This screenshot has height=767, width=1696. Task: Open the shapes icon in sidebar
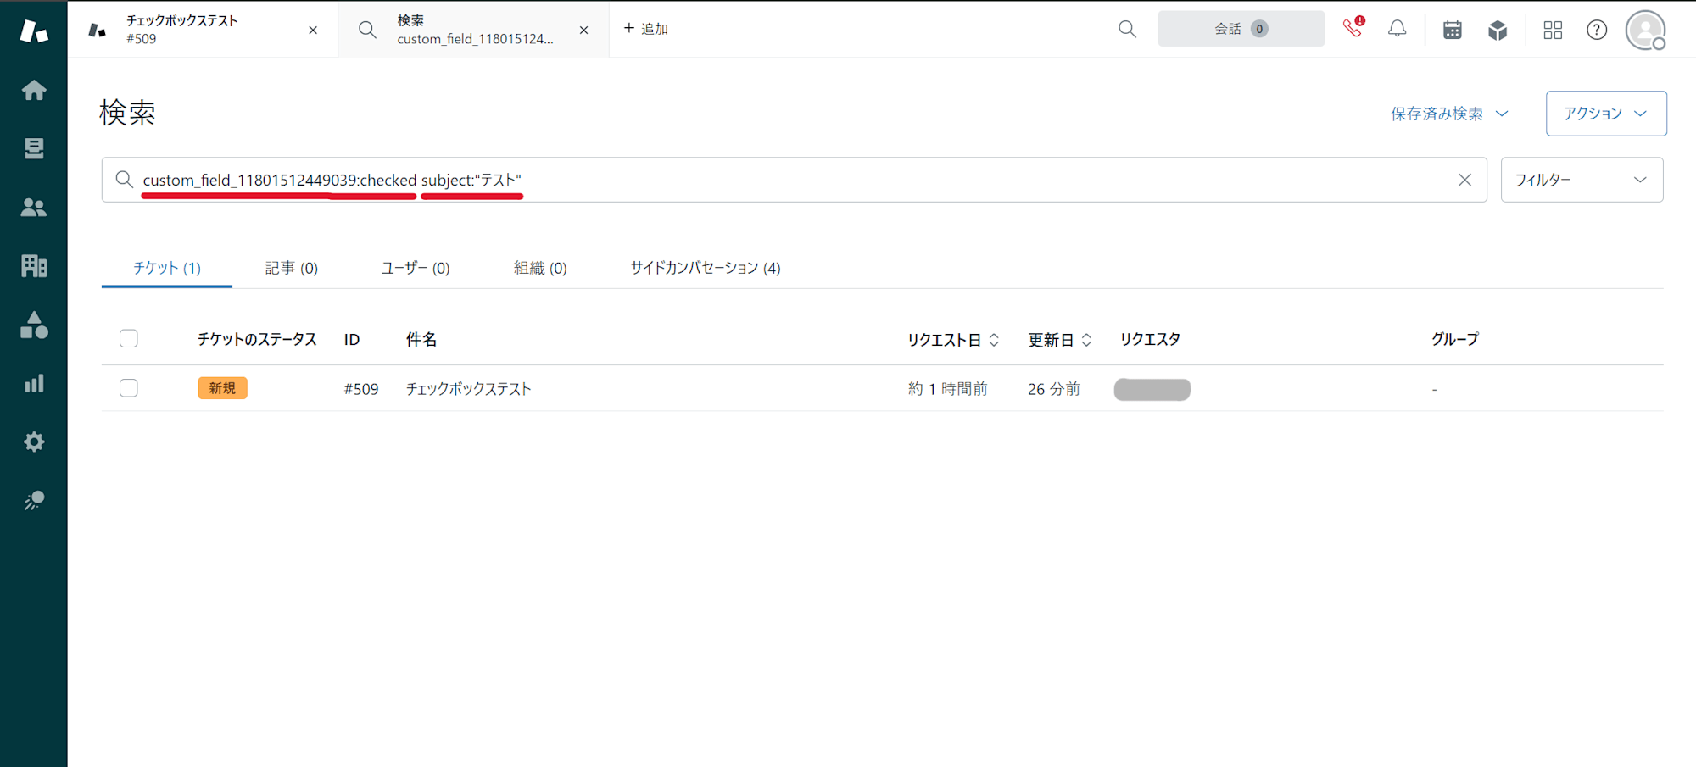pyautogui.click(x=34, y=325)
